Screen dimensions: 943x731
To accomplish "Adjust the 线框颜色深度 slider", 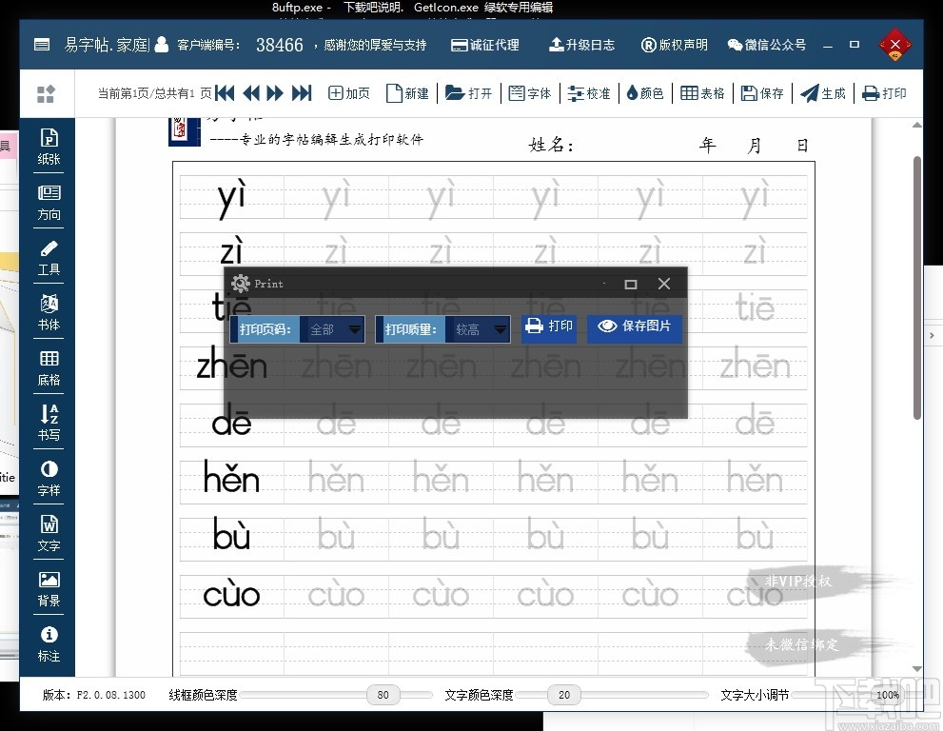I will pyautogui.click(x=383, y=695).
